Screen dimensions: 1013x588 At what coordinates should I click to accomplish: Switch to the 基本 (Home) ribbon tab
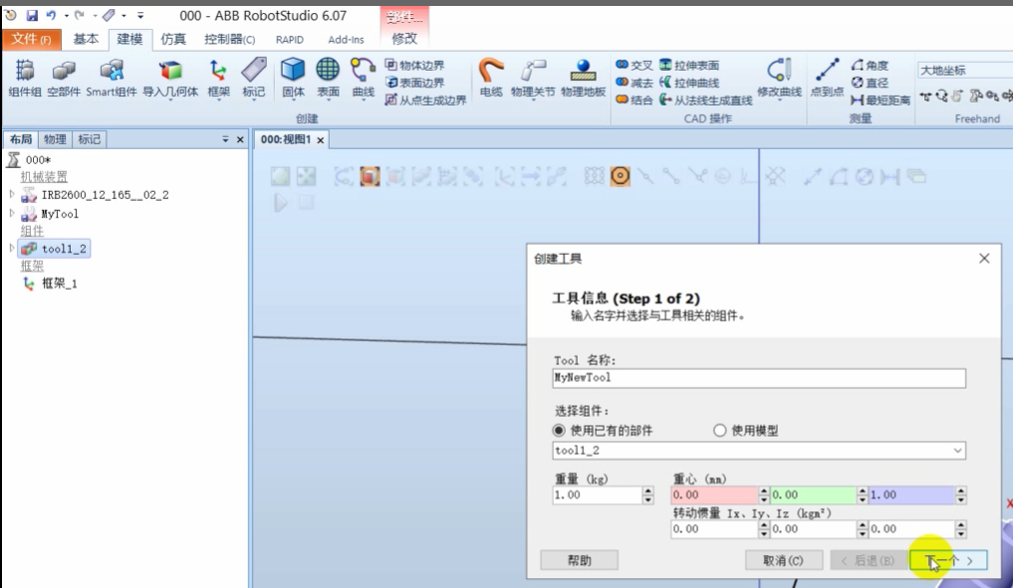coord(86,40)
